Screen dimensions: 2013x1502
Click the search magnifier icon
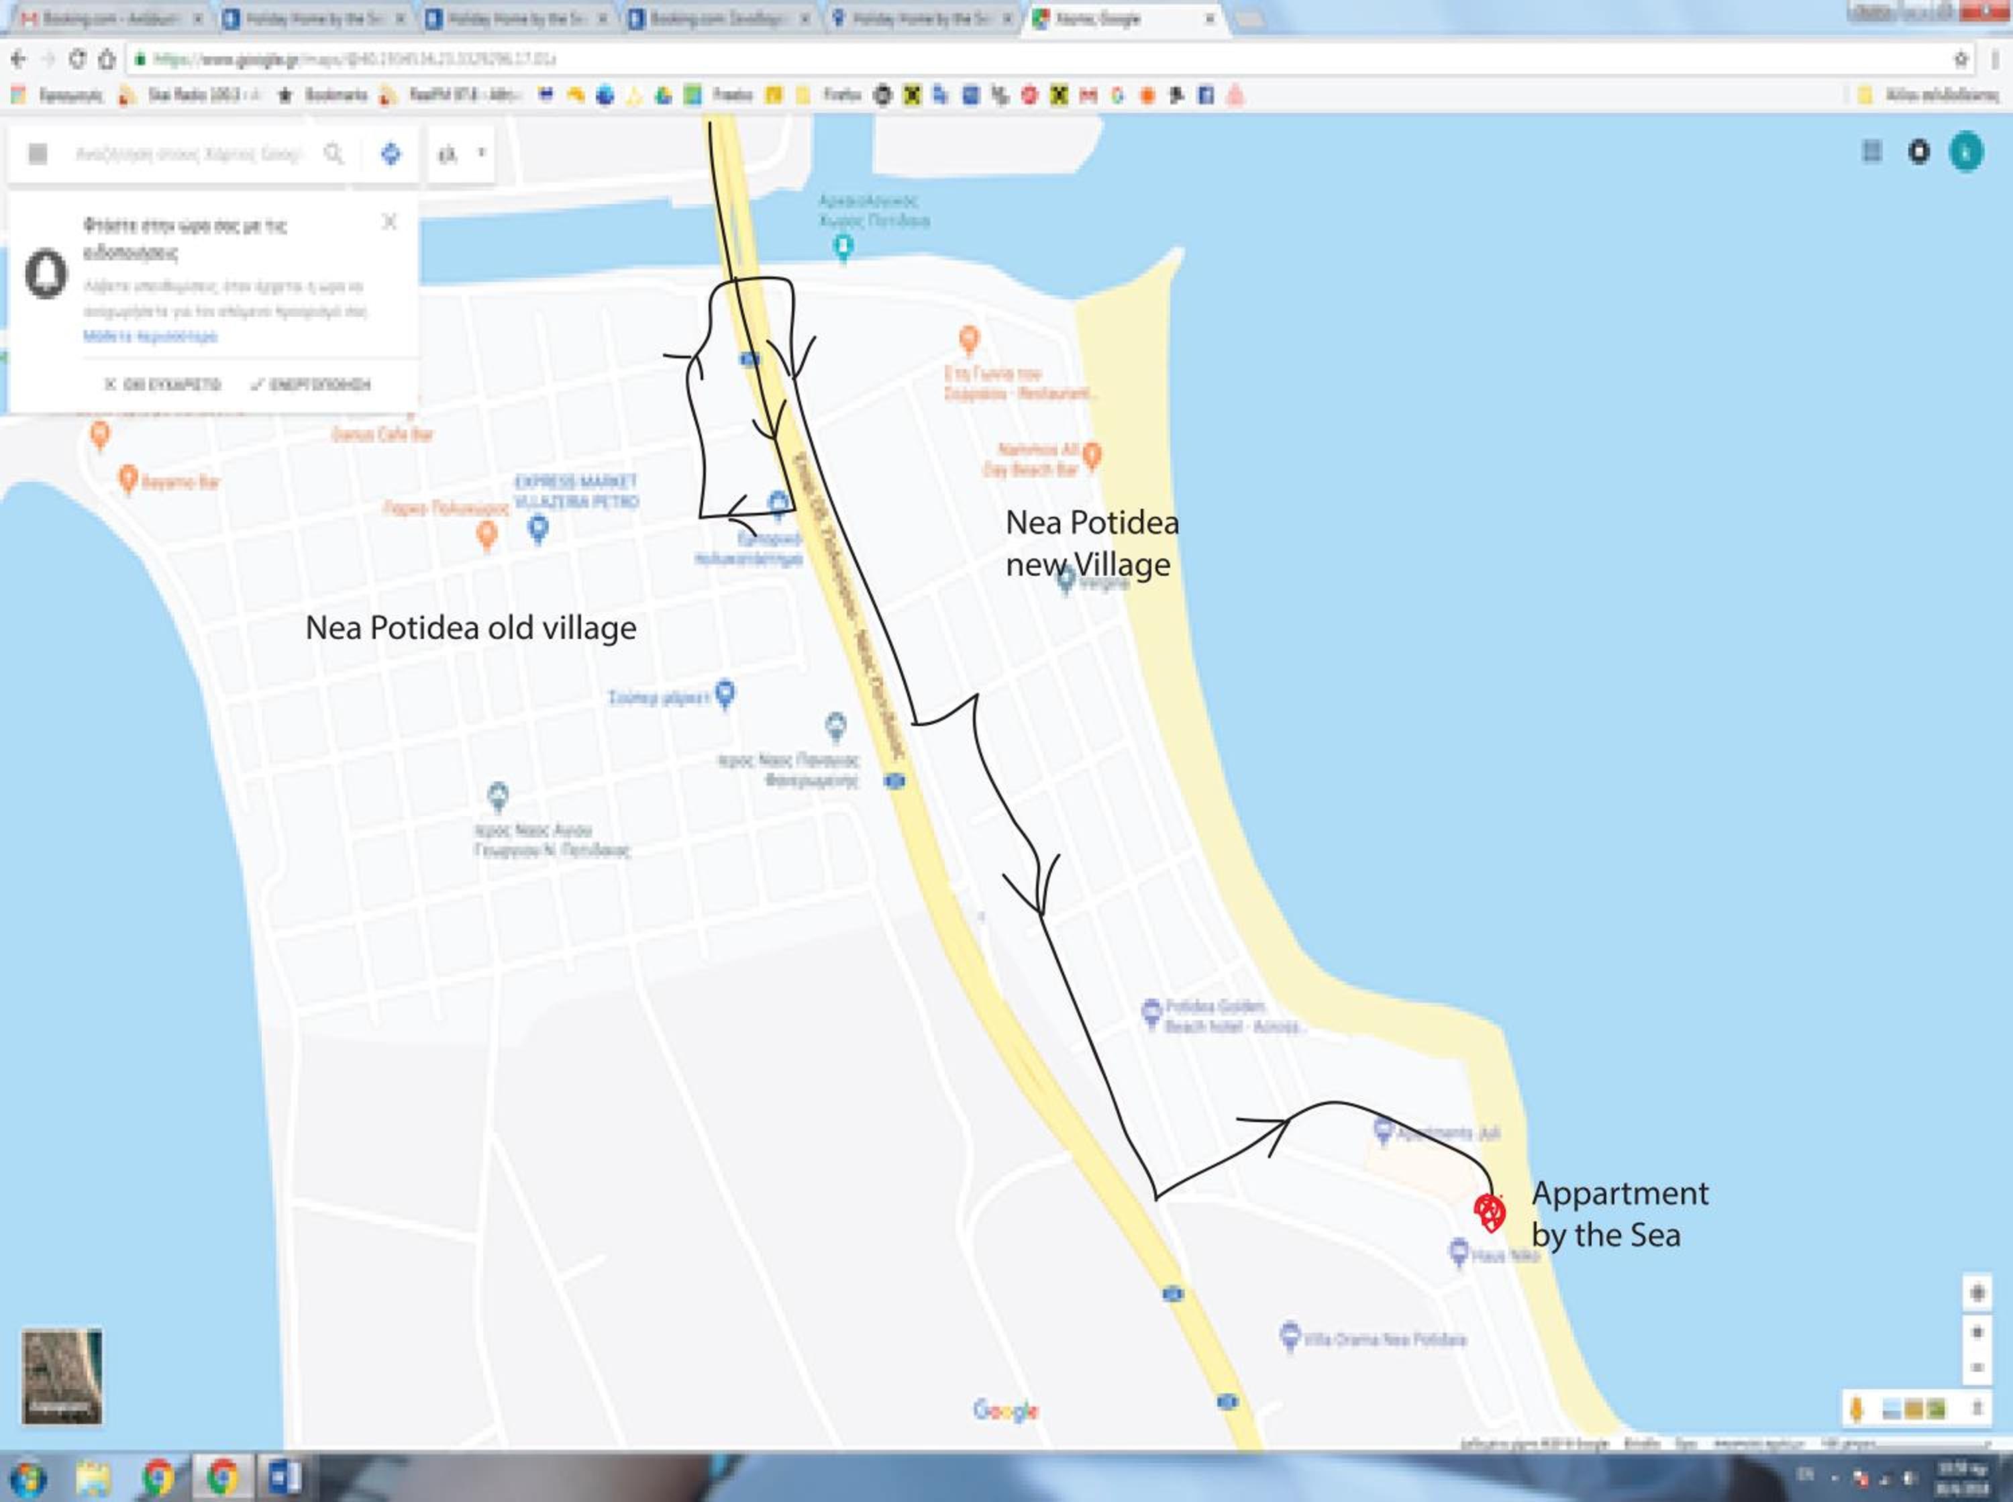333,154
